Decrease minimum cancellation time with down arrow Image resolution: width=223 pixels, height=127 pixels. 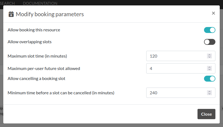pyautogui.click(x=209, y=94)
